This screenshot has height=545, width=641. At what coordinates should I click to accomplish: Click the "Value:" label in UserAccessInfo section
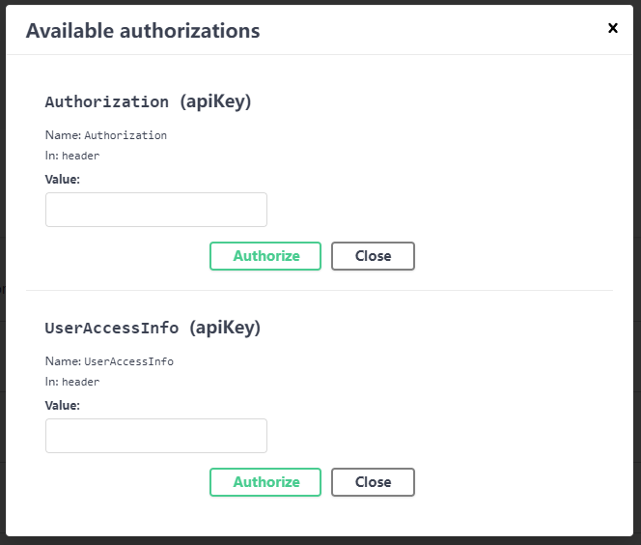(x=63, y=405)
